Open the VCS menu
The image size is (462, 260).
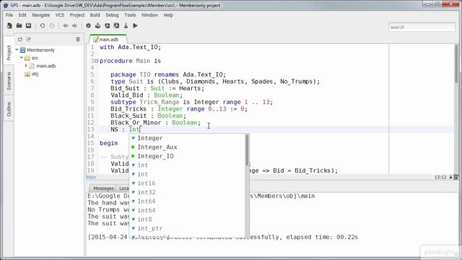[59, 15]
